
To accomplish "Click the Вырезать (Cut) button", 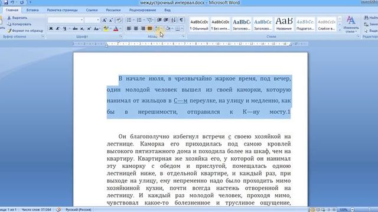I will click(x=17, y=18).
